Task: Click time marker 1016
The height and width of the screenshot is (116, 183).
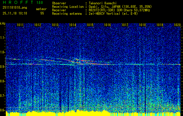Action: (107, 25)
